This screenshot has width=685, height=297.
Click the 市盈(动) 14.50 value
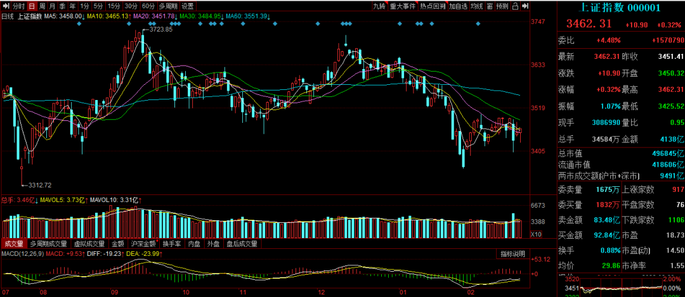pyautogui.click(x=675, y=250)
